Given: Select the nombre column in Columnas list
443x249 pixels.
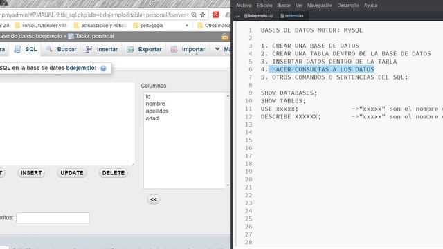Looking at the screenshot, I should 155,104.
